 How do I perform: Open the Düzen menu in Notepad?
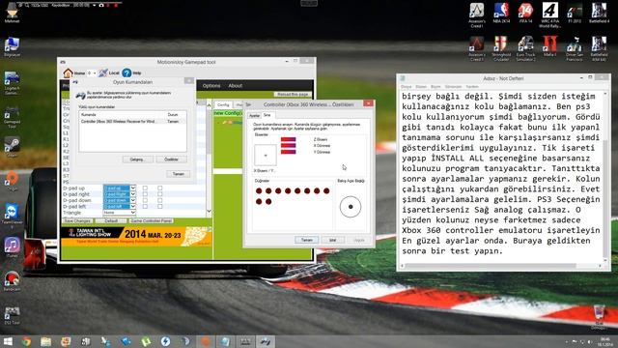click(x=421, y=86)
